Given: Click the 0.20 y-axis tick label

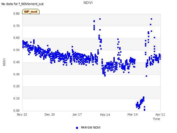Looking at the screenshot, I should click(x=16, y=86).
